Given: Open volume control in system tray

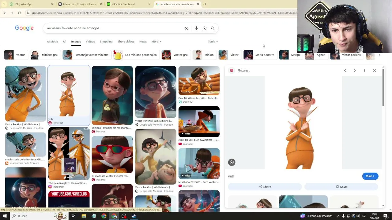Looking at the screenshot, I should point(358,216).
